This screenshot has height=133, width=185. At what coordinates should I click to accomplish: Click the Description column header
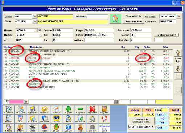point(36,47)
